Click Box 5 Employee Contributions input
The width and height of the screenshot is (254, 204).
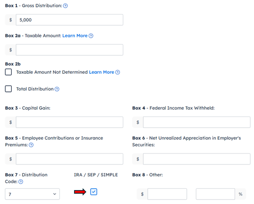tap(70, 159)
